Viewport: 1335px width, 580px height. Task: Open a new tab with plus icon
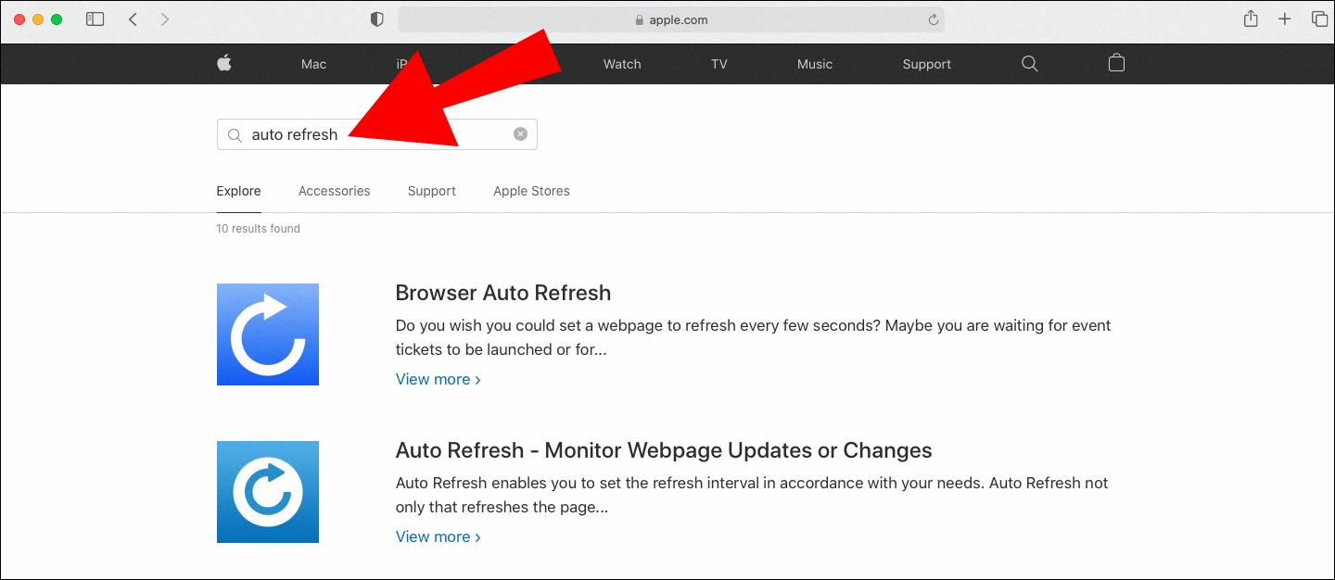point(1284,19)
